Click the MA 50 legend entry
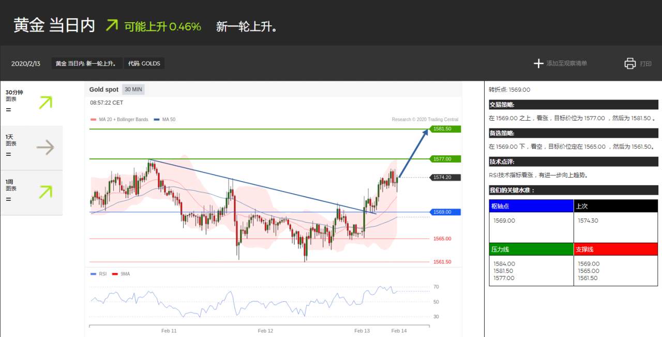This screenshot has width=662, height=337. point(165,120)
